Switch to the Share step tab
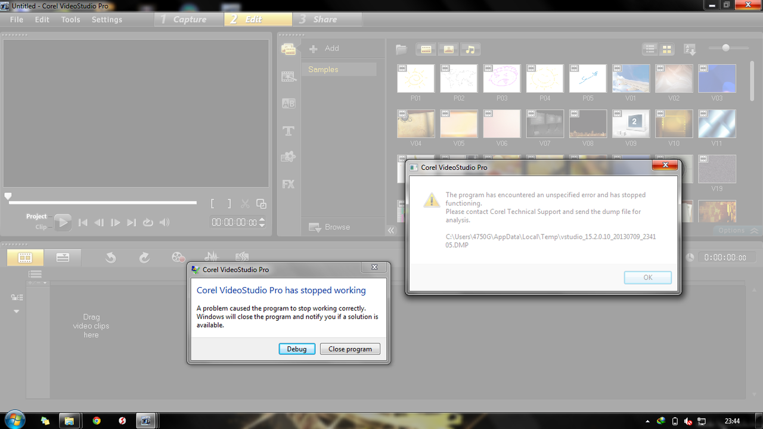 327,20
